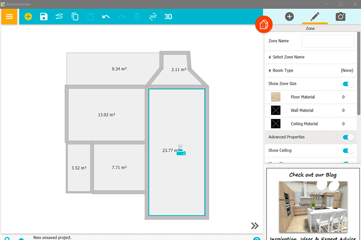Click the redo arrow icon
This screenshot has height=240, width=361.
coord(121,16)
